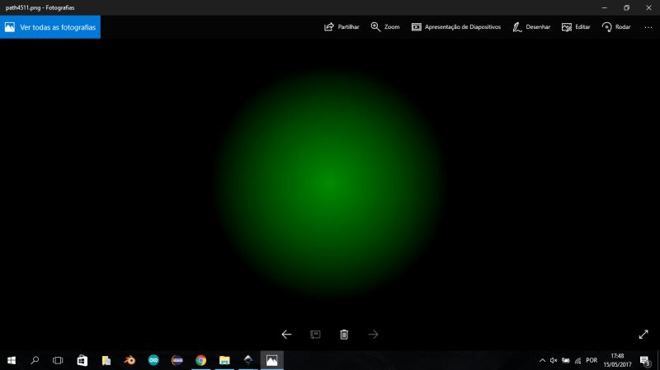This screenshot has height=370, width=660.
Task: Close the Fotografias window
Action: tap(648, 7)
